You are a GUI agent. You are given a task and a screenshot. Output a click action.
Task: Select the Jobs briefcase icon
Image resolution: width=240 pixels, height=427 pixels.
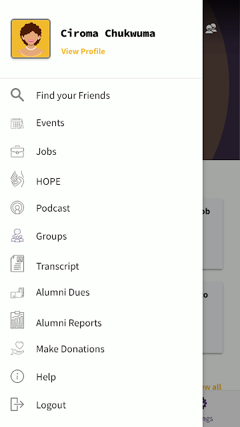click(17, 151)
